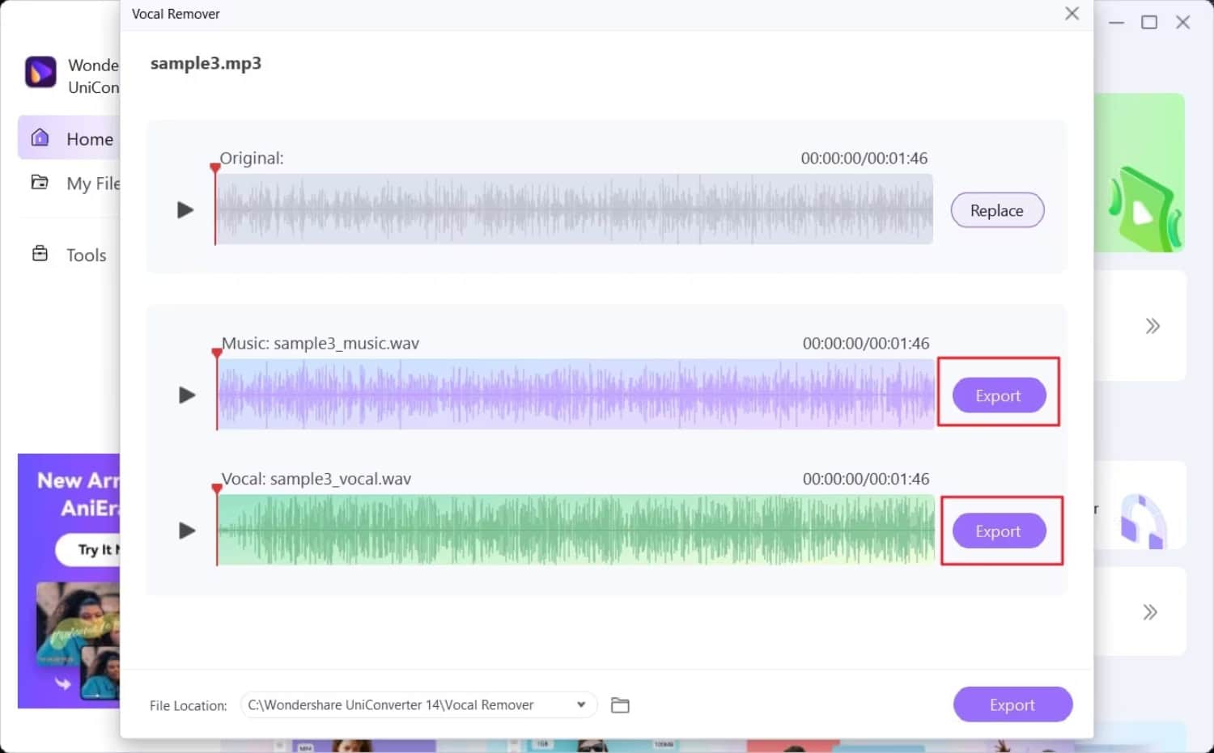Image resolution: width=1214 pixels, height=753 pixels.
Task: Close the Vocal Remover dialog
Action: 1072,14
